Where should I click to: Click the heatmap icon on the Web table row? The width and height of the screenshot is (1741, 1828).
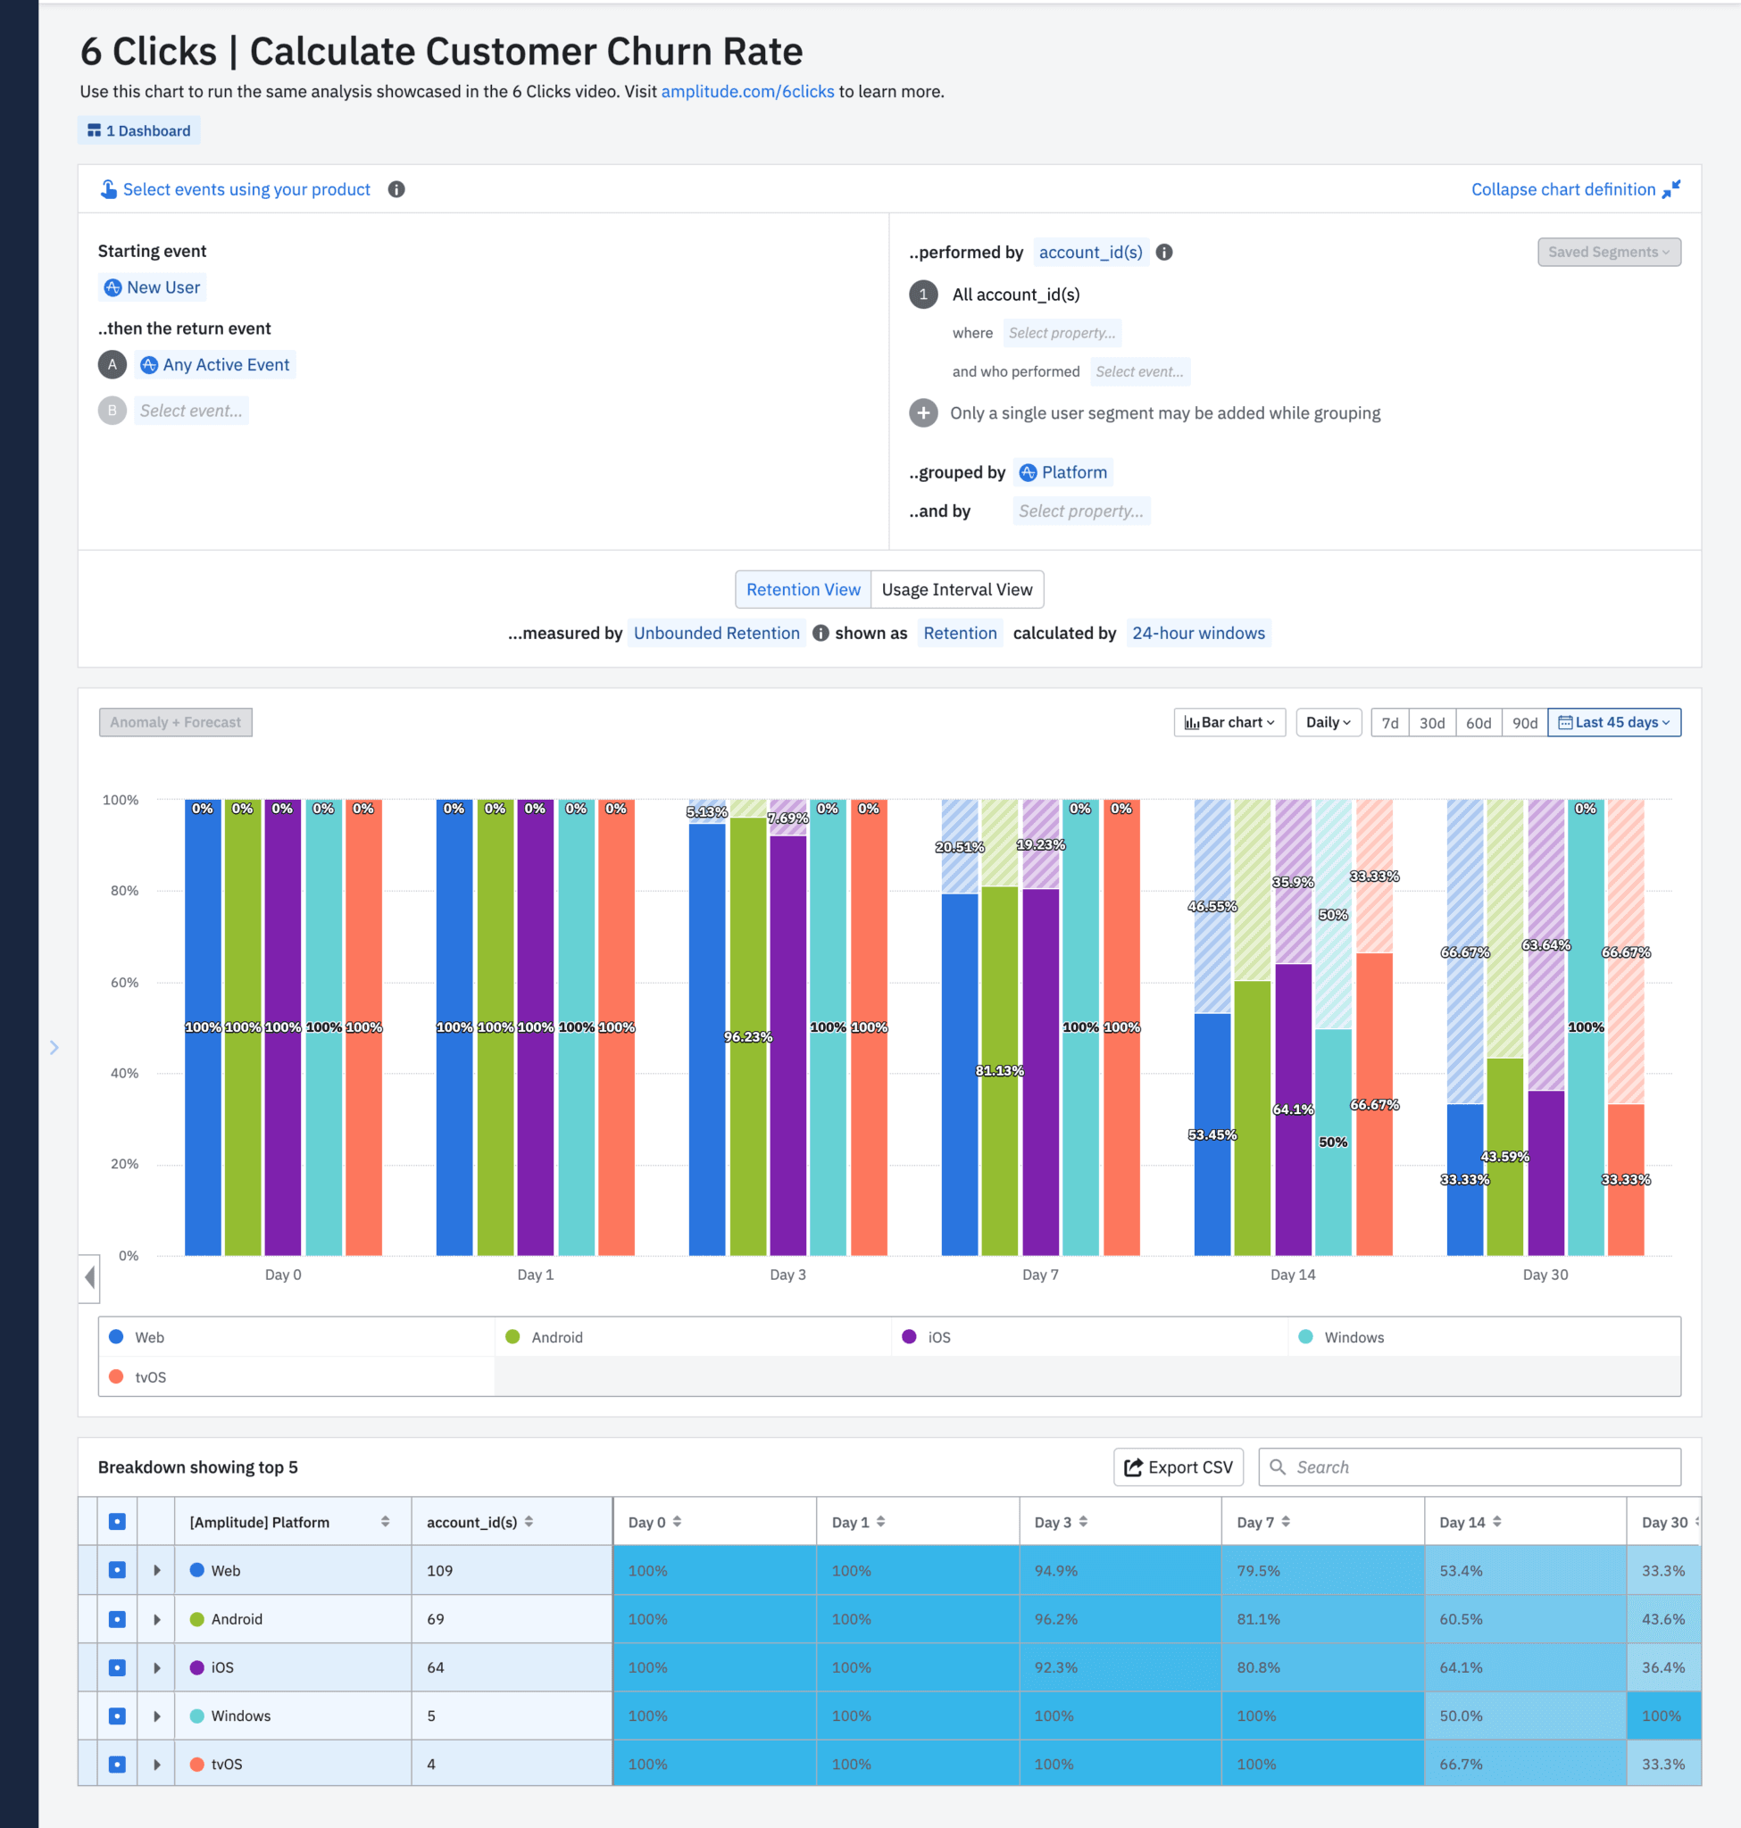(x=117, y=1570)
